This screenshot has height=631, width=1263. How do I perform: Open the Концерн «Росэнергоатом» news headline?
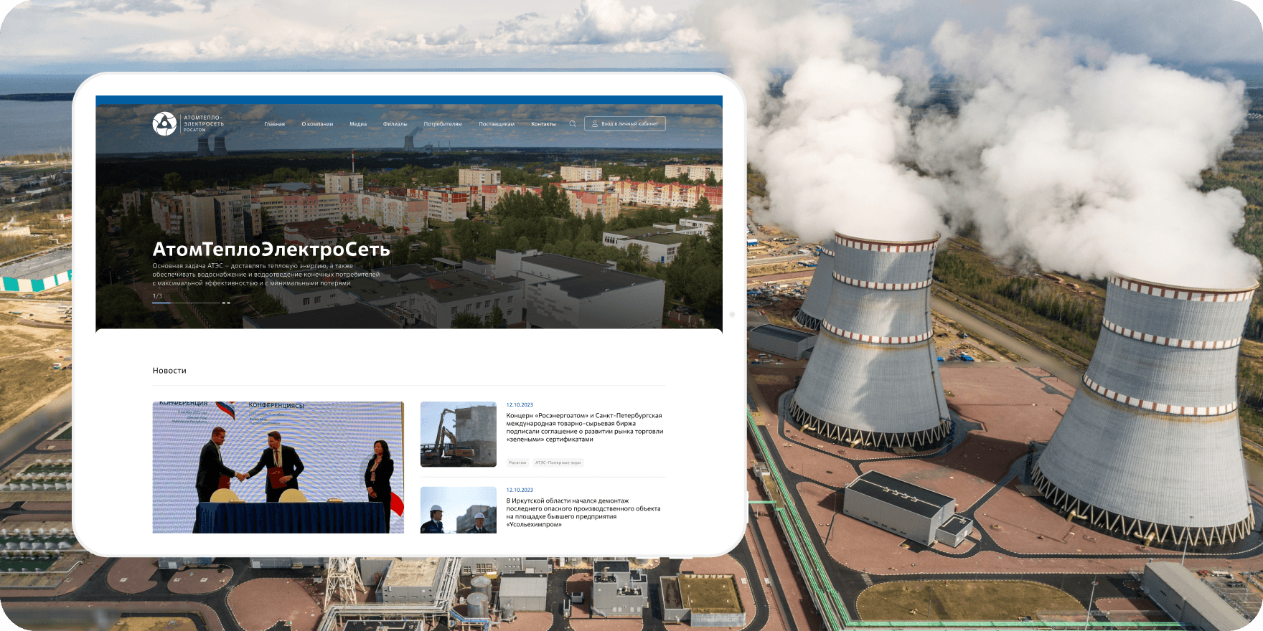click(x=585, y=427)
